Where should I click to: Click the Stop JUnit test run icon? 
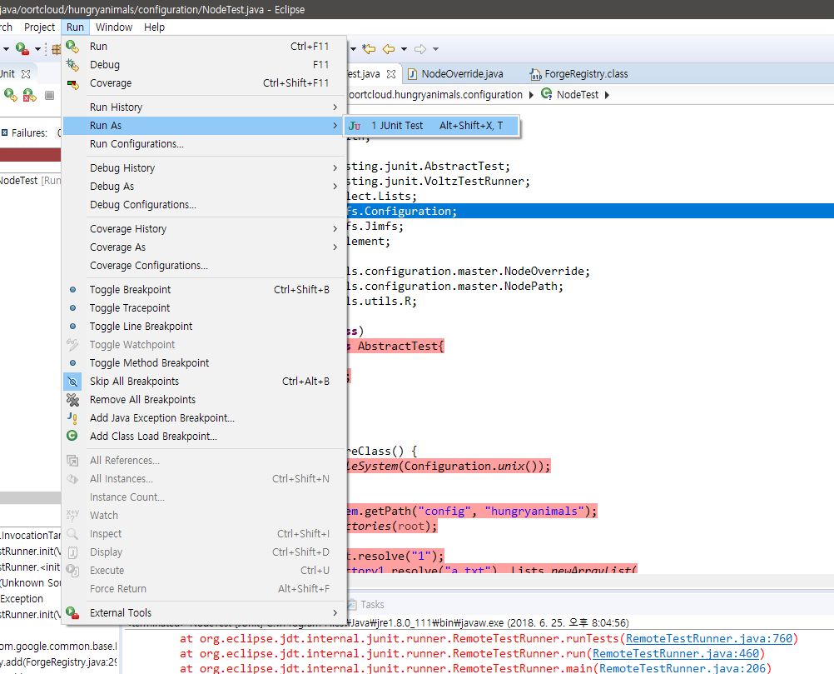click(x=49, y=95)
